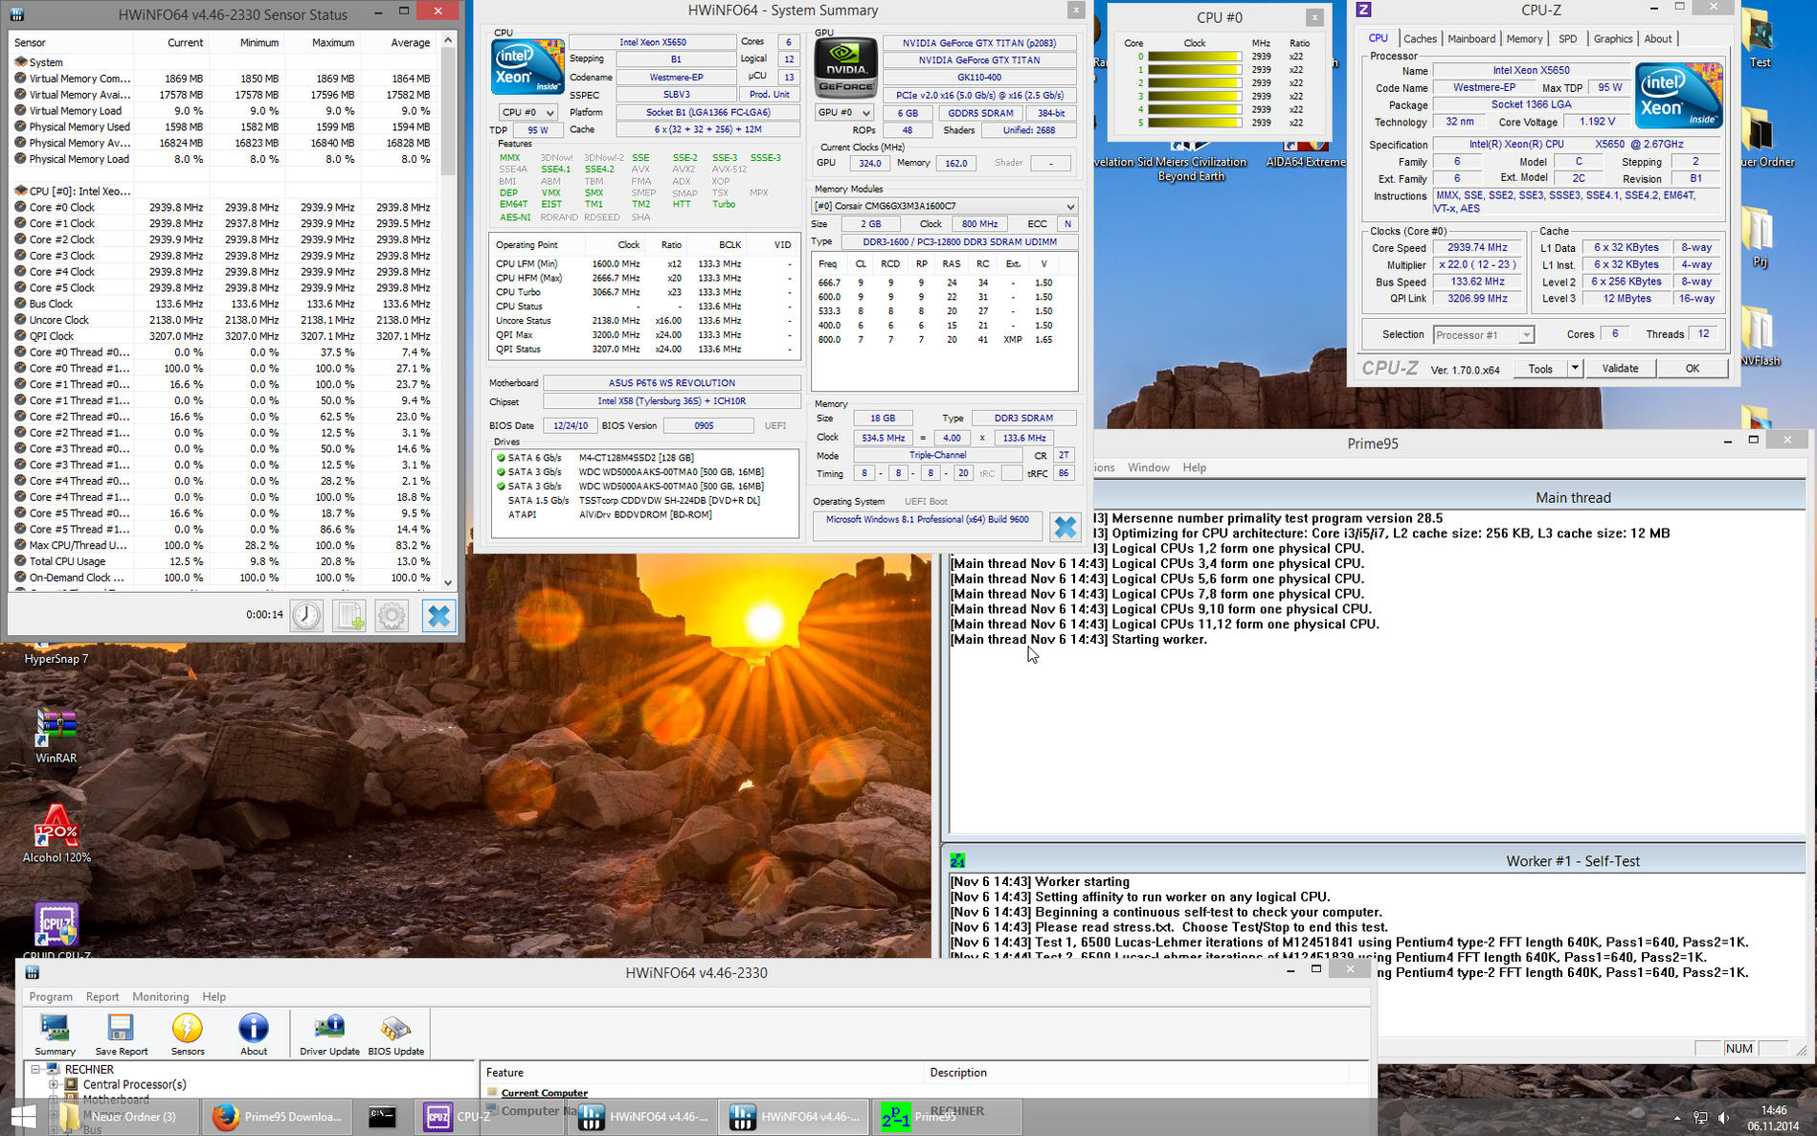Select the Total CPU Usage sensor row
Viewport: 1817px width, 1136px height.
(x=225, y=561)
